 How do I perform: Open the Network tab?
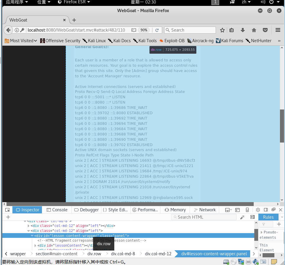pos(205,210)
